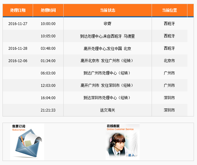
Task: Click the date cell 2016-12-06
Action: coord(18,61)
